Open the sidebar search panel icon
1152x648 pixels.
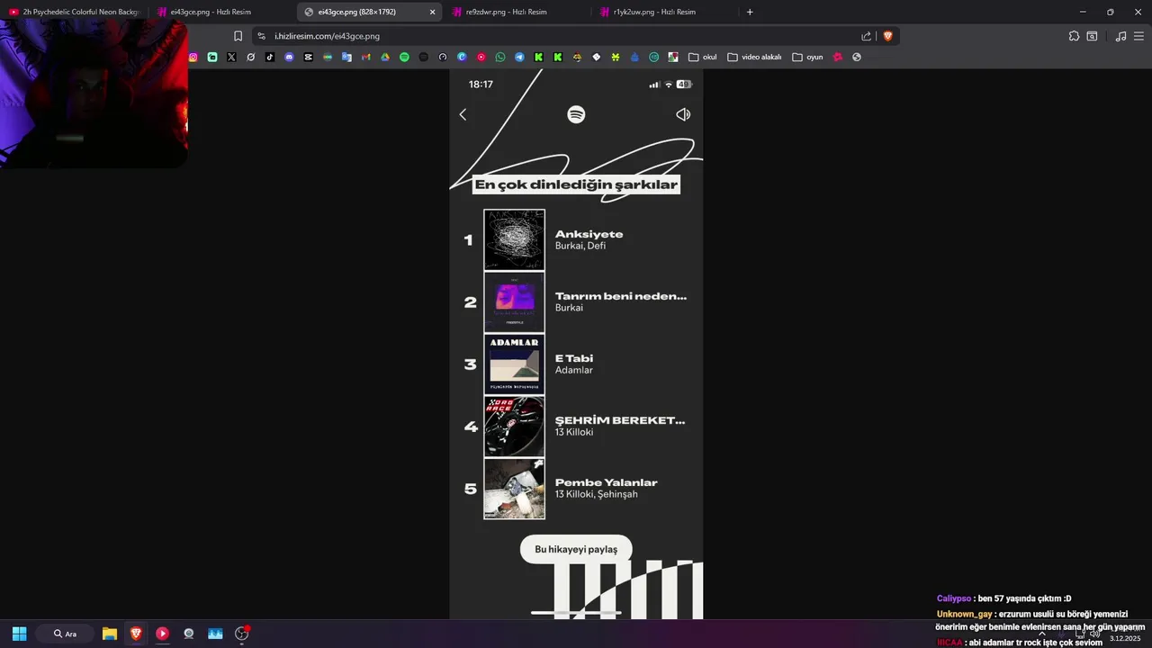click(x=1092, y=36)
